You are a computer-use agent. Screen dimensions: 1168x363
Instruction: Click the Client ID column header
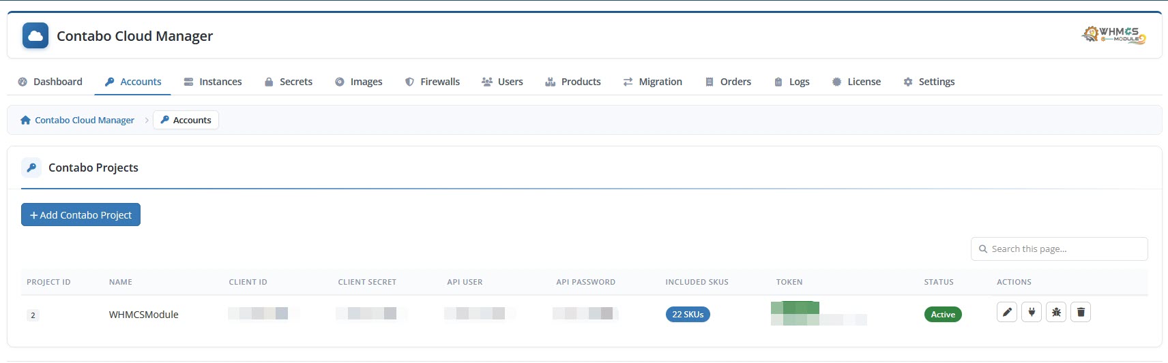point(248,282)
